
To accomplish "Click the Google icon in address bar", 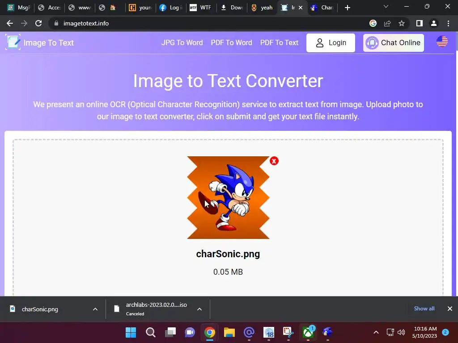I will pos(373,23).
